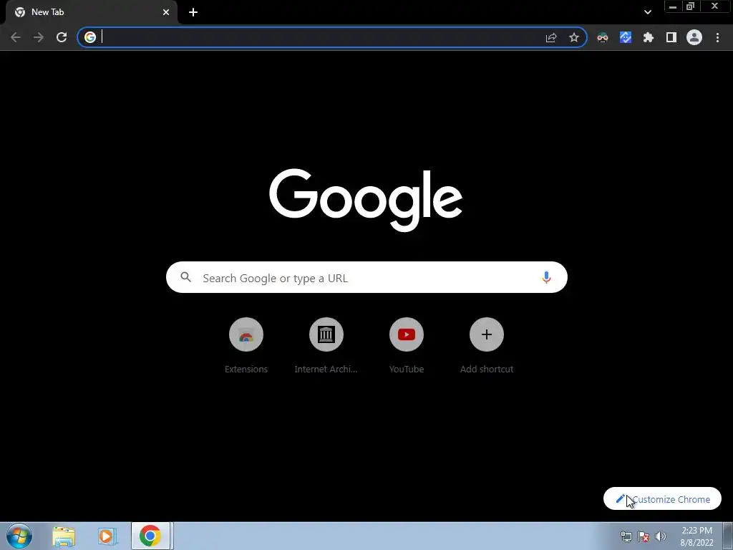Viewport: 733px width, 550px height.
Task: Click the Add shortcut plus tile
Action: point(486,346)
